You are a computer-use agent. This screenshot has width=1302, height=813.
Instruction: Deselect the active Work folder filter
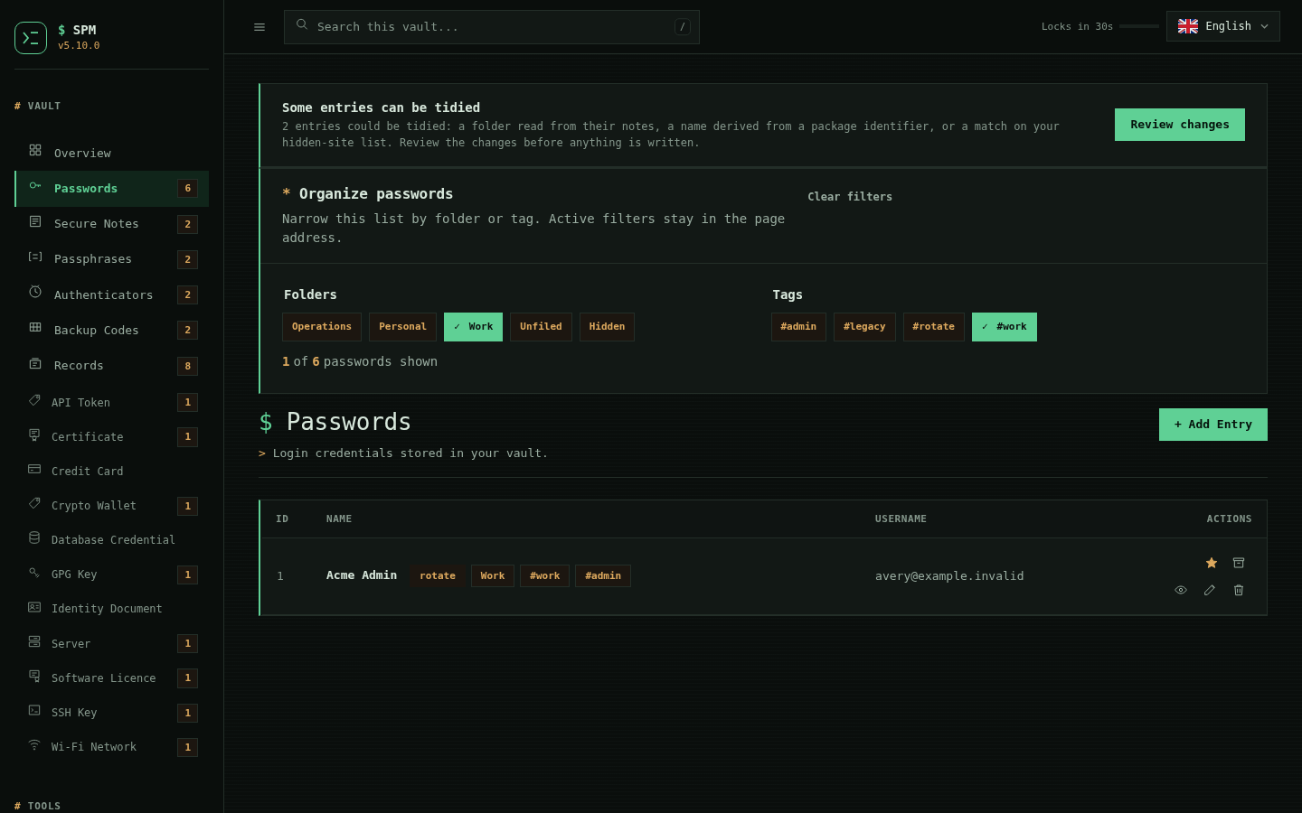[473, 327]
